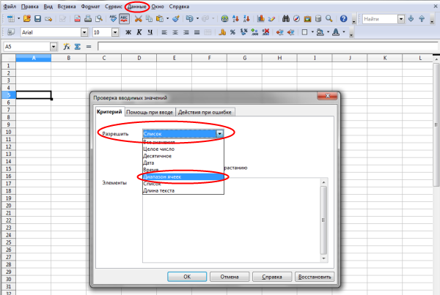Open the New document dropdown arrow
This screenshot has height=295, width=440.
(x=19, y=19)
